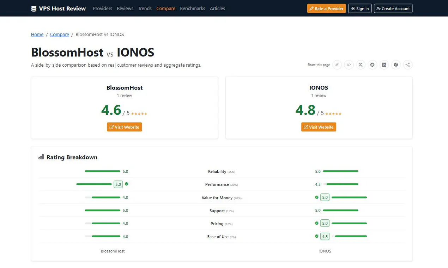Click IONOS Performance rating bar
448x268 pixels.
(x=341, y=184)
